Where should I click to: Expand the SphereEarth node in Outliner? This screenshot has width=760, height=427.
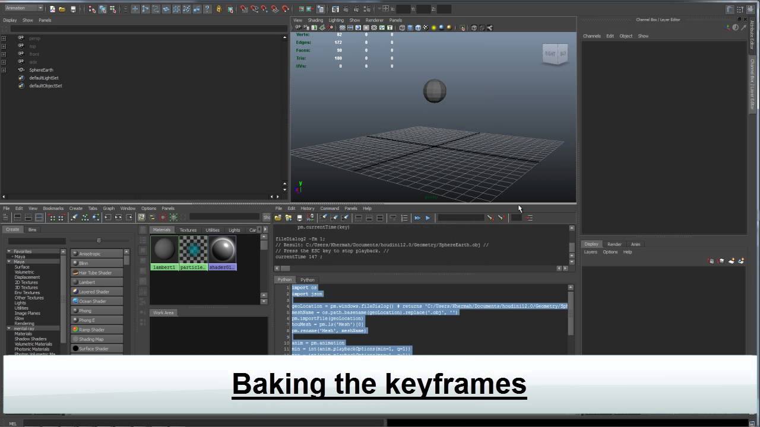(x=4, y=70)
